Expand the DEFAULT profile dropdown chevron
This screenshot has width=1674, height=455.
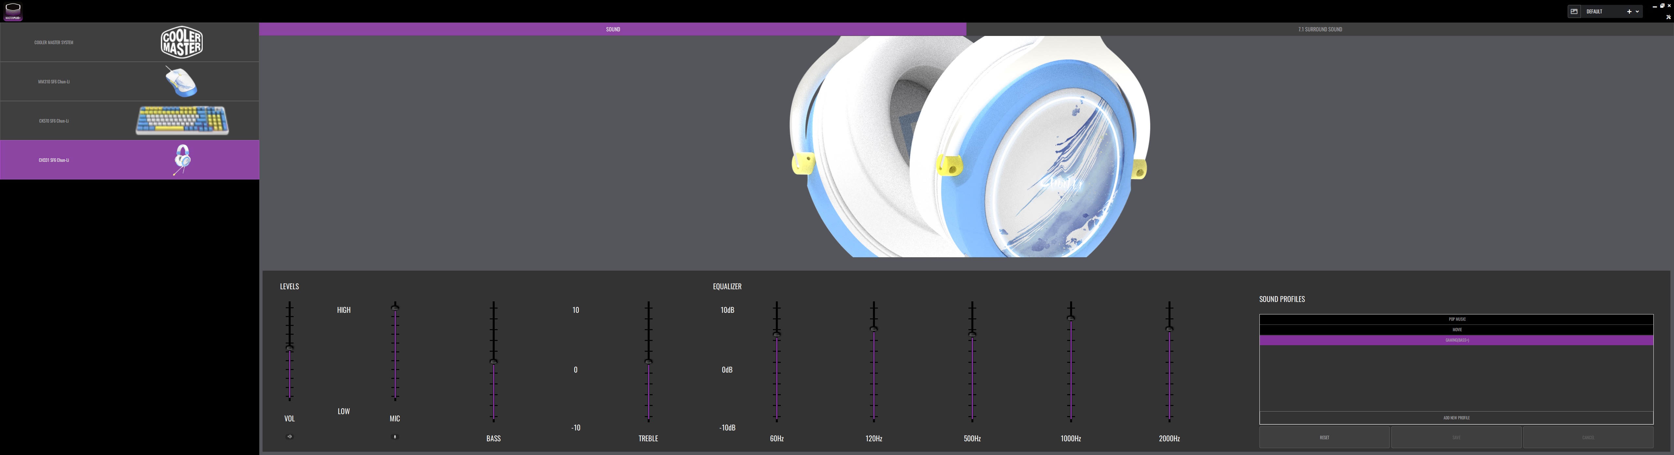point(1637,12)
